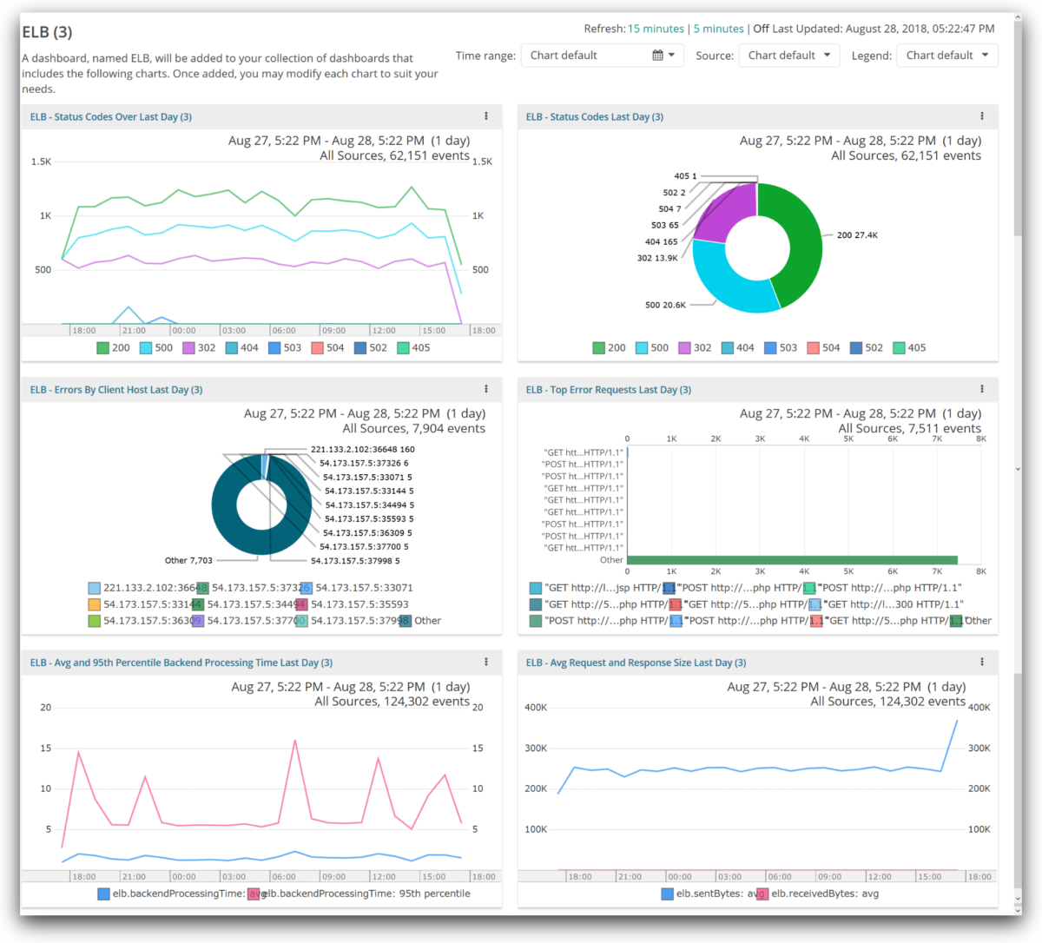
Task: Click the blue elb.sentBytes legend icon
Action: (x=668, y=894)
